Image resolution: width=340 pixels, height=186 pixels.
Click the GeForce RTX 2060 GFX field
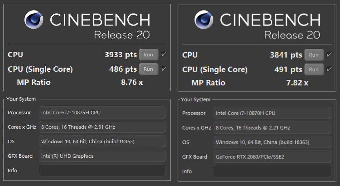pyautogui.click(x=272, y=157)
